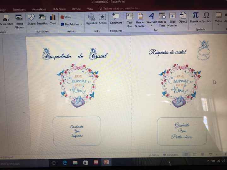Open Header & Footer dialog
Image resolution: width=227 pixels, height=170 pixels.
coord(140,20)
